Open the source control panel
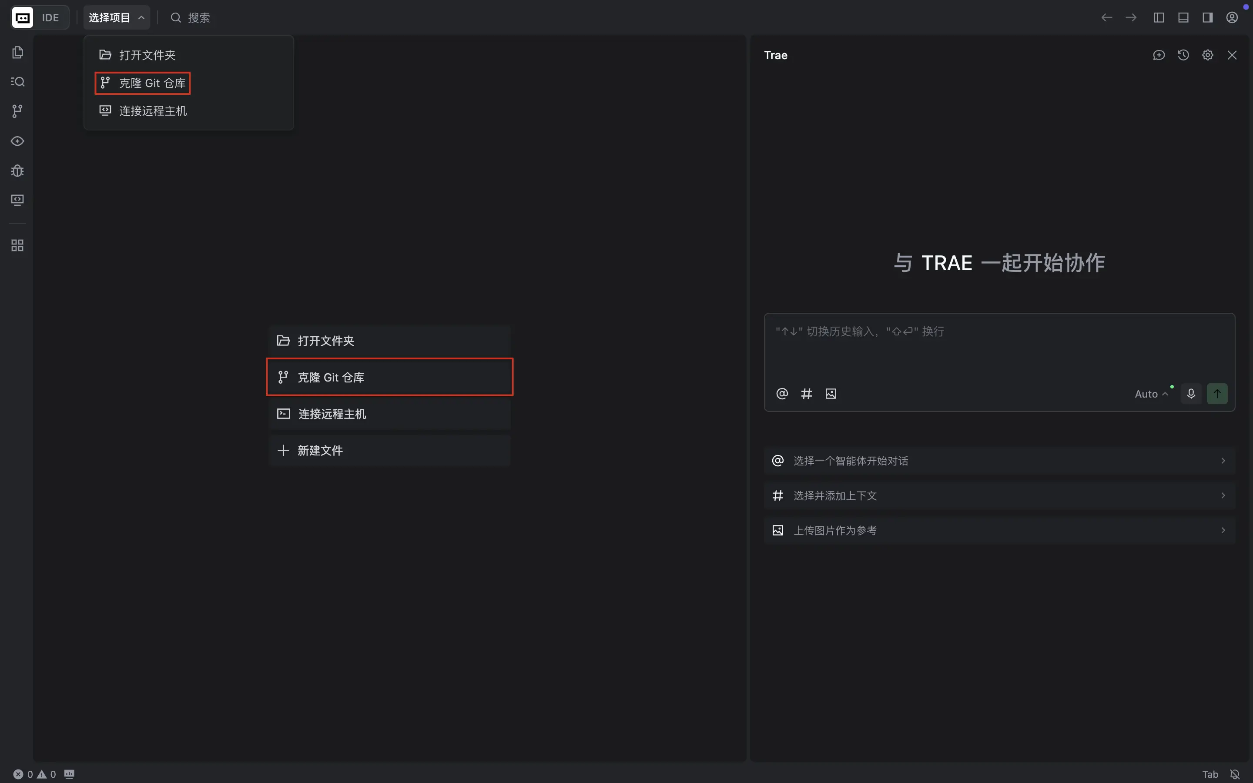Screen dimensions: 1253x783 pyautogui.click(x=17, y=111)
